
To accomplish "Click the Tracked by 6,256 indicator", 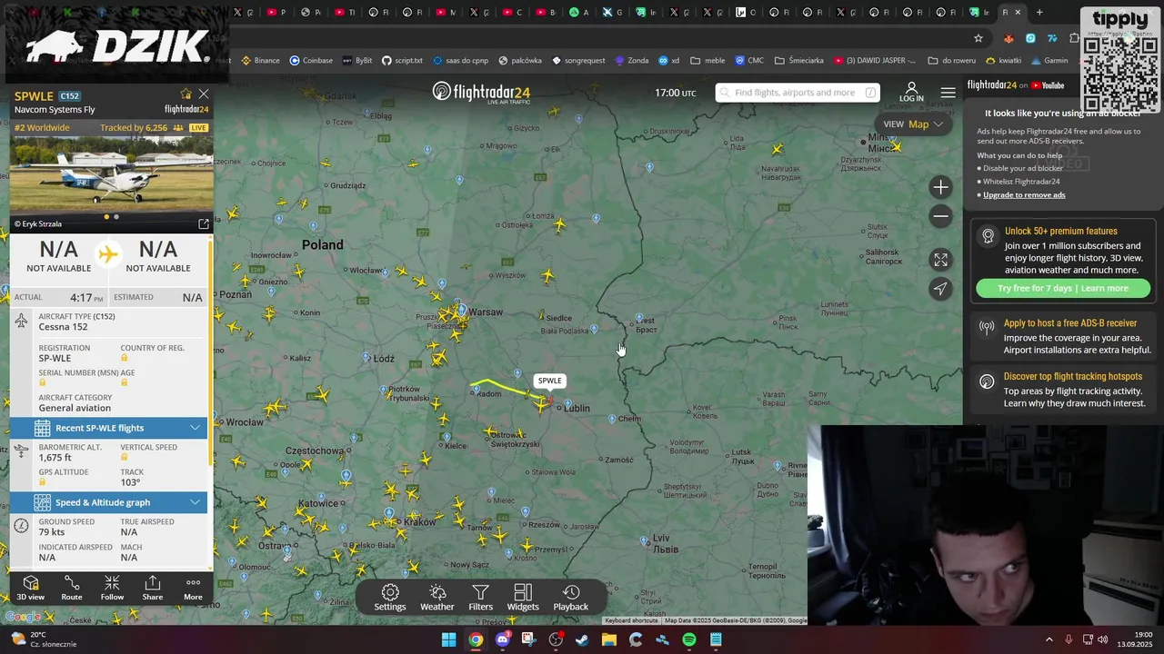I will click(x=140, y=128).
